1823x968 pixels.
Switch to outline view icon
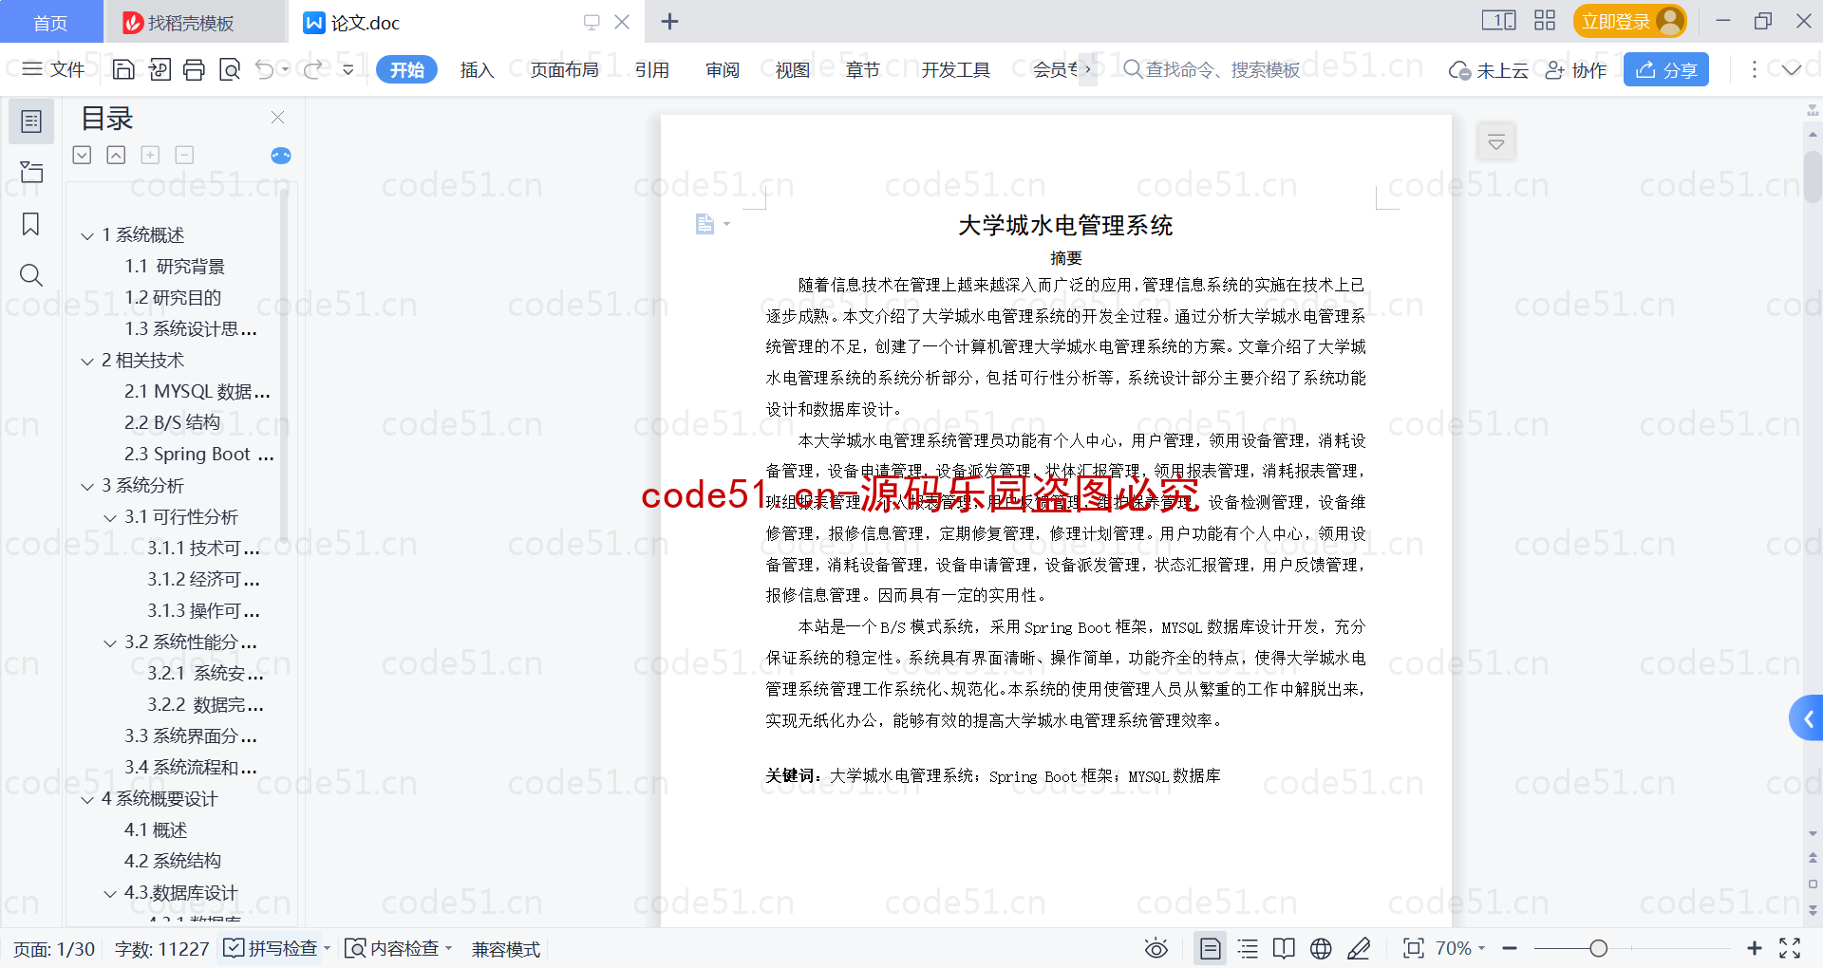point(1248,948)
